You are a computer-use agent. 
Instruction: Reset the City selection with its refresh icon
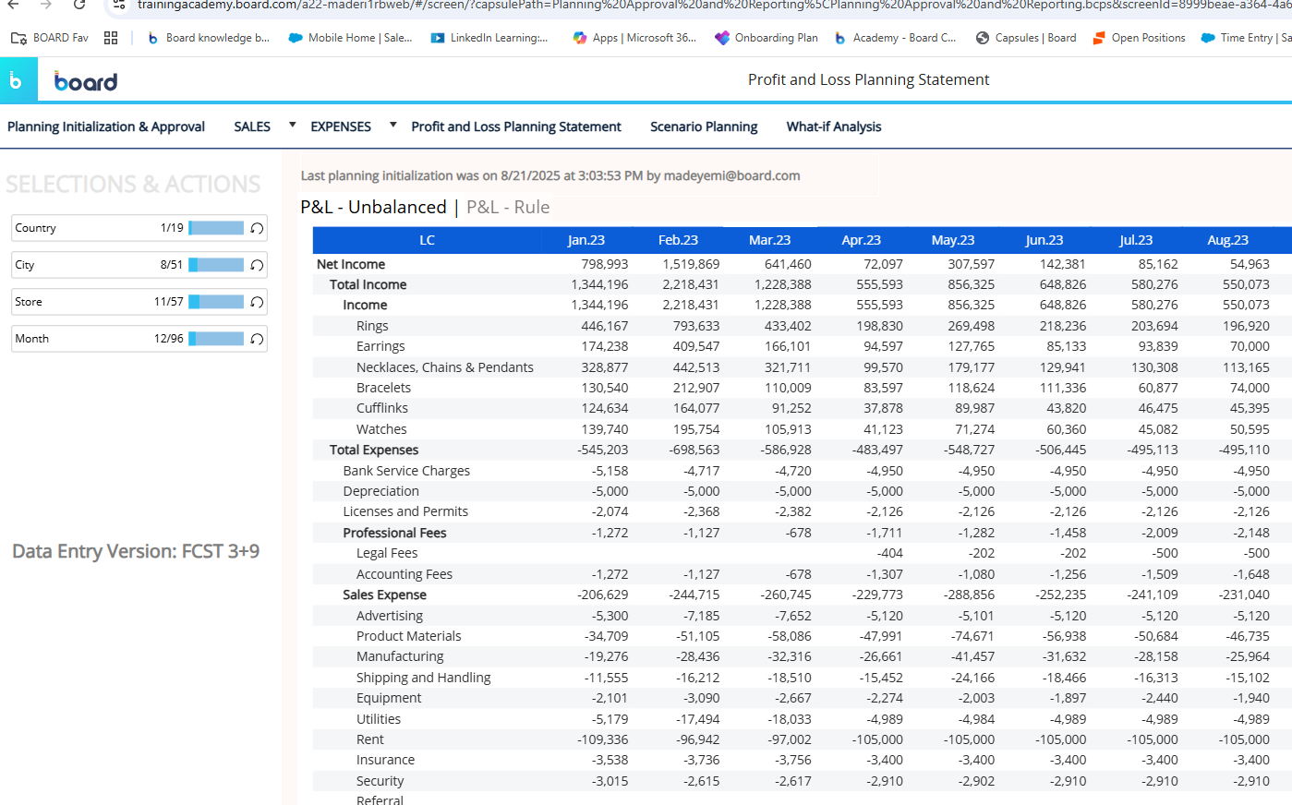point(257,265)
